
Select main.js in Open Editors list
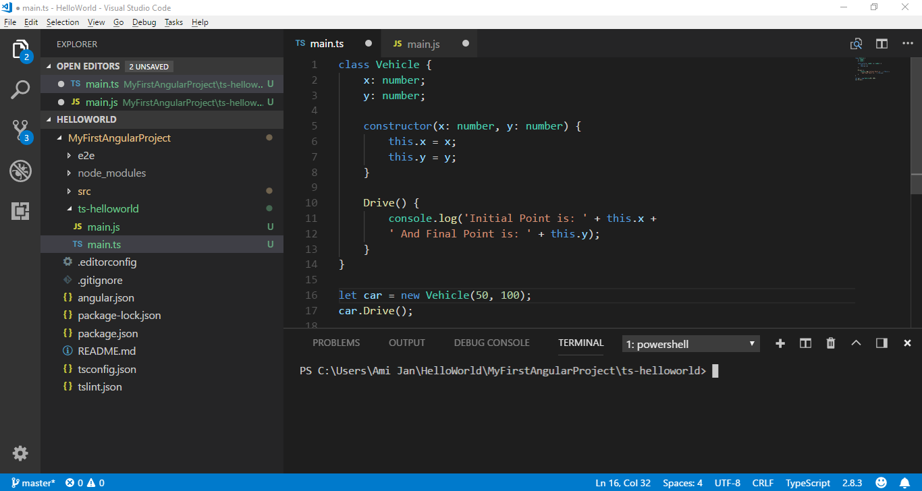pos(162,103)
